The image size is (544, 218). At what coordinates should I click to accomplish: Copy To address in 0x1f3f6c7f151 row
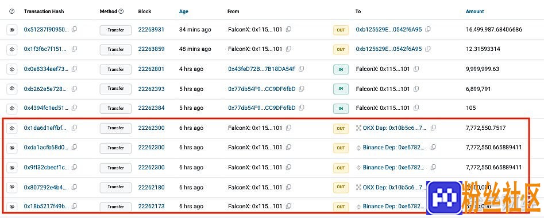[428, 49]
